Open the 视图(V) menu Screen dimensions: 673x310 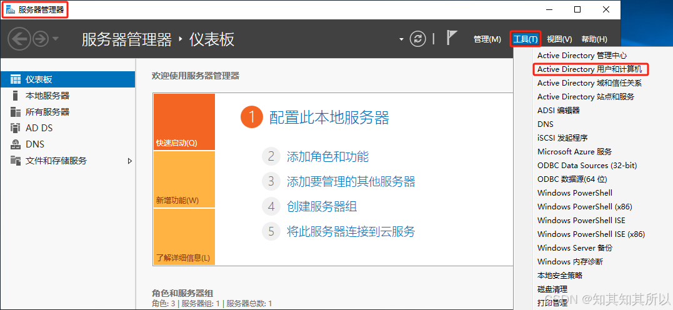pos(559,39)
